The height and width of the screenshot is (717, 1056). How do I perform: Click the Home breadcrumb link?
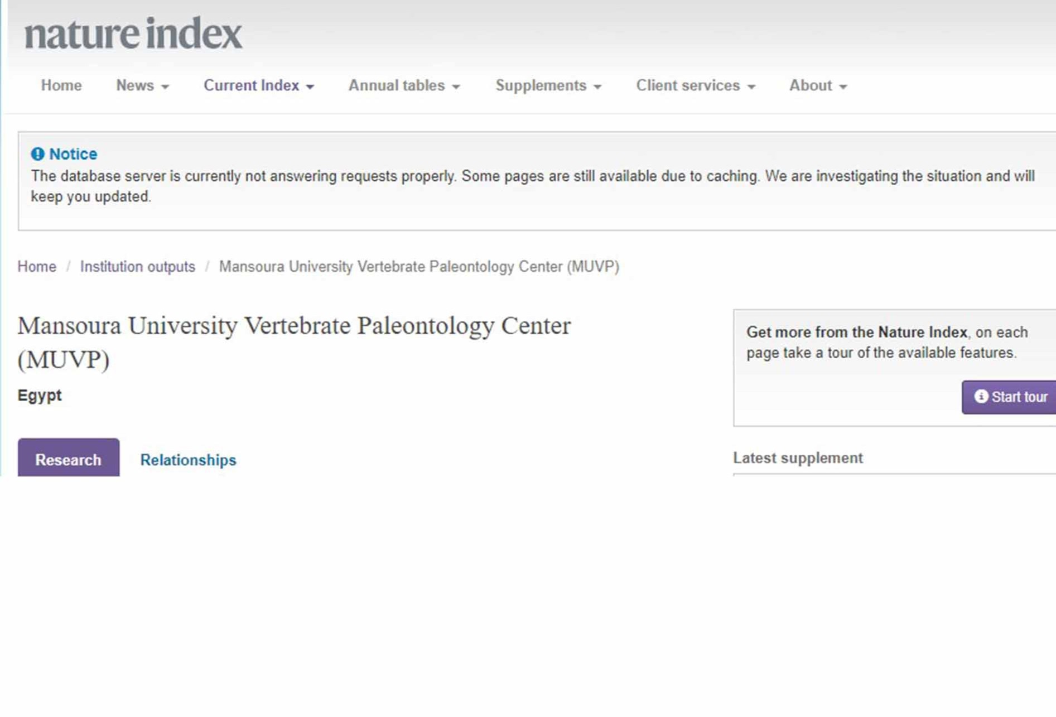tap(37, 267)
